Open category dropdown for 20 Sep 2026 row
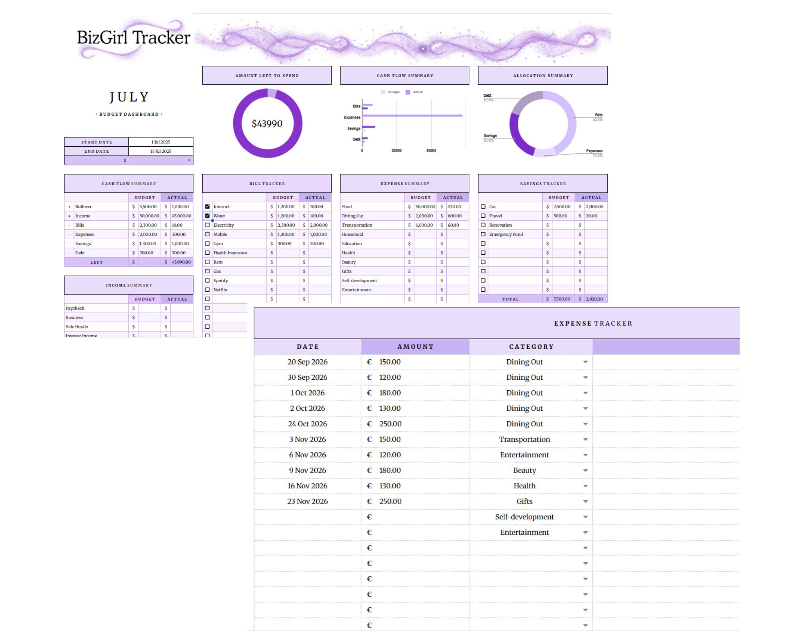Viewport: 804px width, 643px height. [585, 362]
